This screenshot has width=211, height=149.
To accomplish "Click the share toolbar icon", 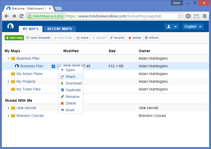I will 82,38.
